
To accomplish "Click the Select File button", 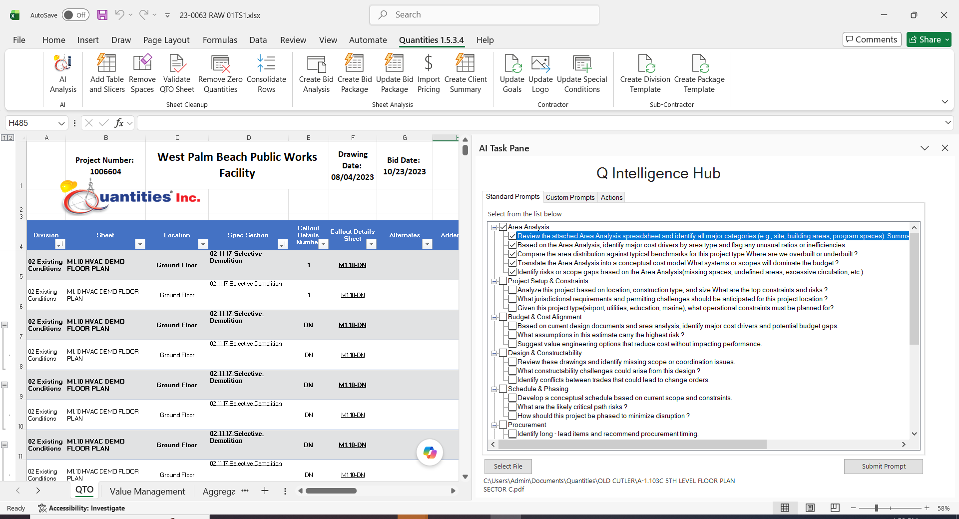I will [x=508, y=466].
